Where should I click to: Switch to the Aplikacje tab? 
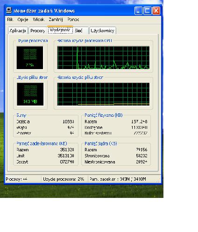coord(18,31)
